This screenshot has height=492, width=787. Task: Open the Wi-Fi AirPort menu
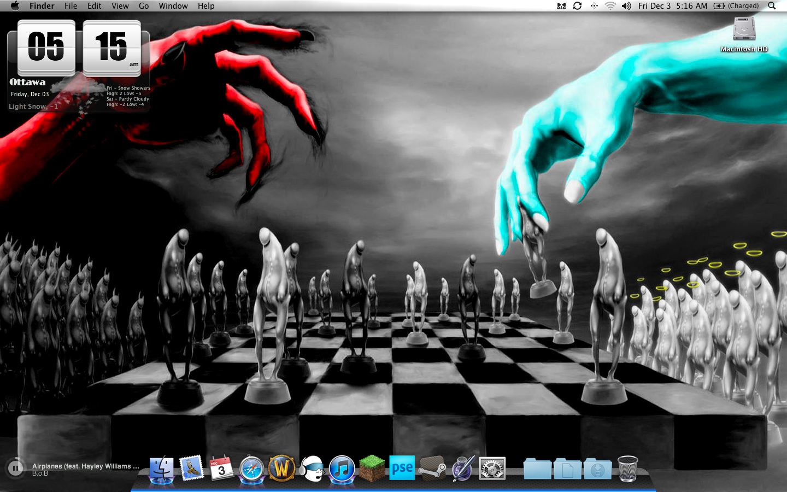[610, 5]
